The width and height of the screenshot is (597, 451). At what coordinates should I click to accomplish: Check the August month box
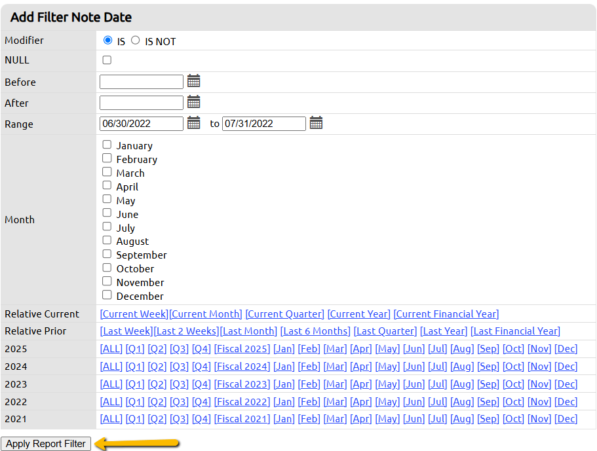point(107,240)
